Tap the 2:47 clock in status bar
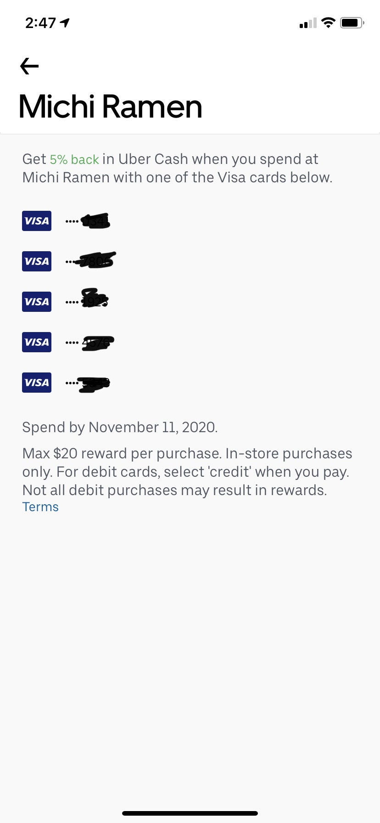The width and height of the screenshot is (380, 823). pyautogui.click(x=40, y=23)
